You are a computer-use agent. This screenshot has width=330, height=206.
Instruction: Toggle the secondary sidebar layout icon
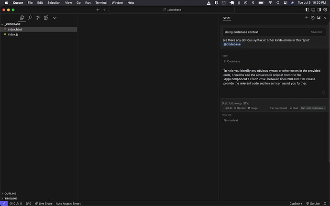pyautogui.click(x=319, y=10)
